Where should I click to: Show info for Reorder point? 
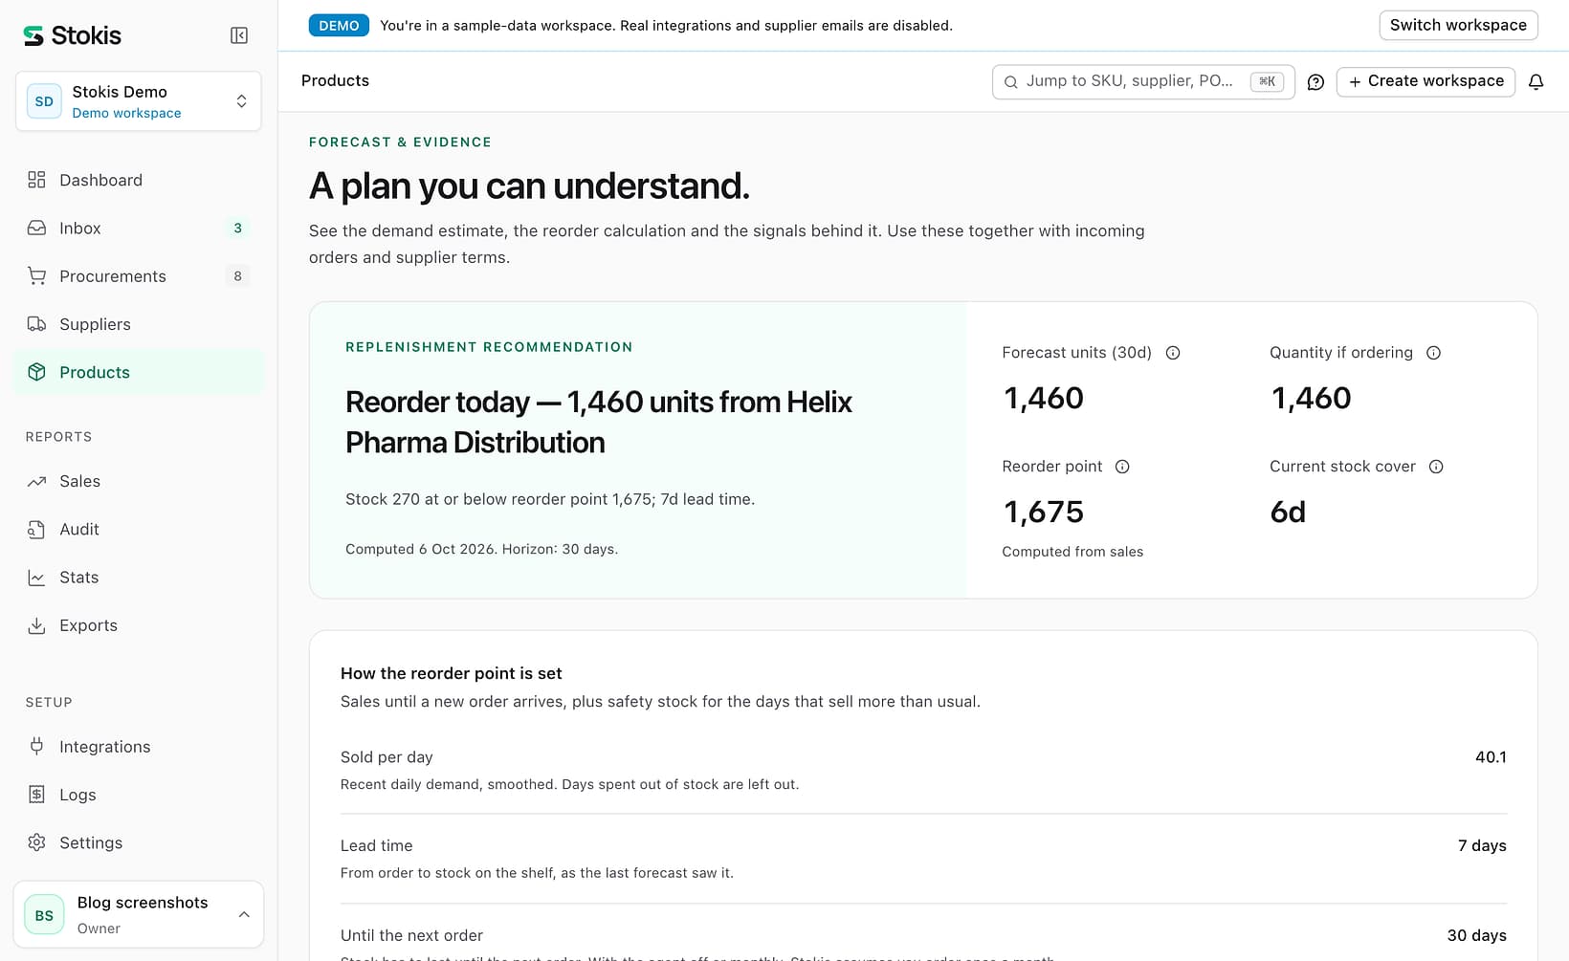pyautogui.click(x=1122, y=467)
